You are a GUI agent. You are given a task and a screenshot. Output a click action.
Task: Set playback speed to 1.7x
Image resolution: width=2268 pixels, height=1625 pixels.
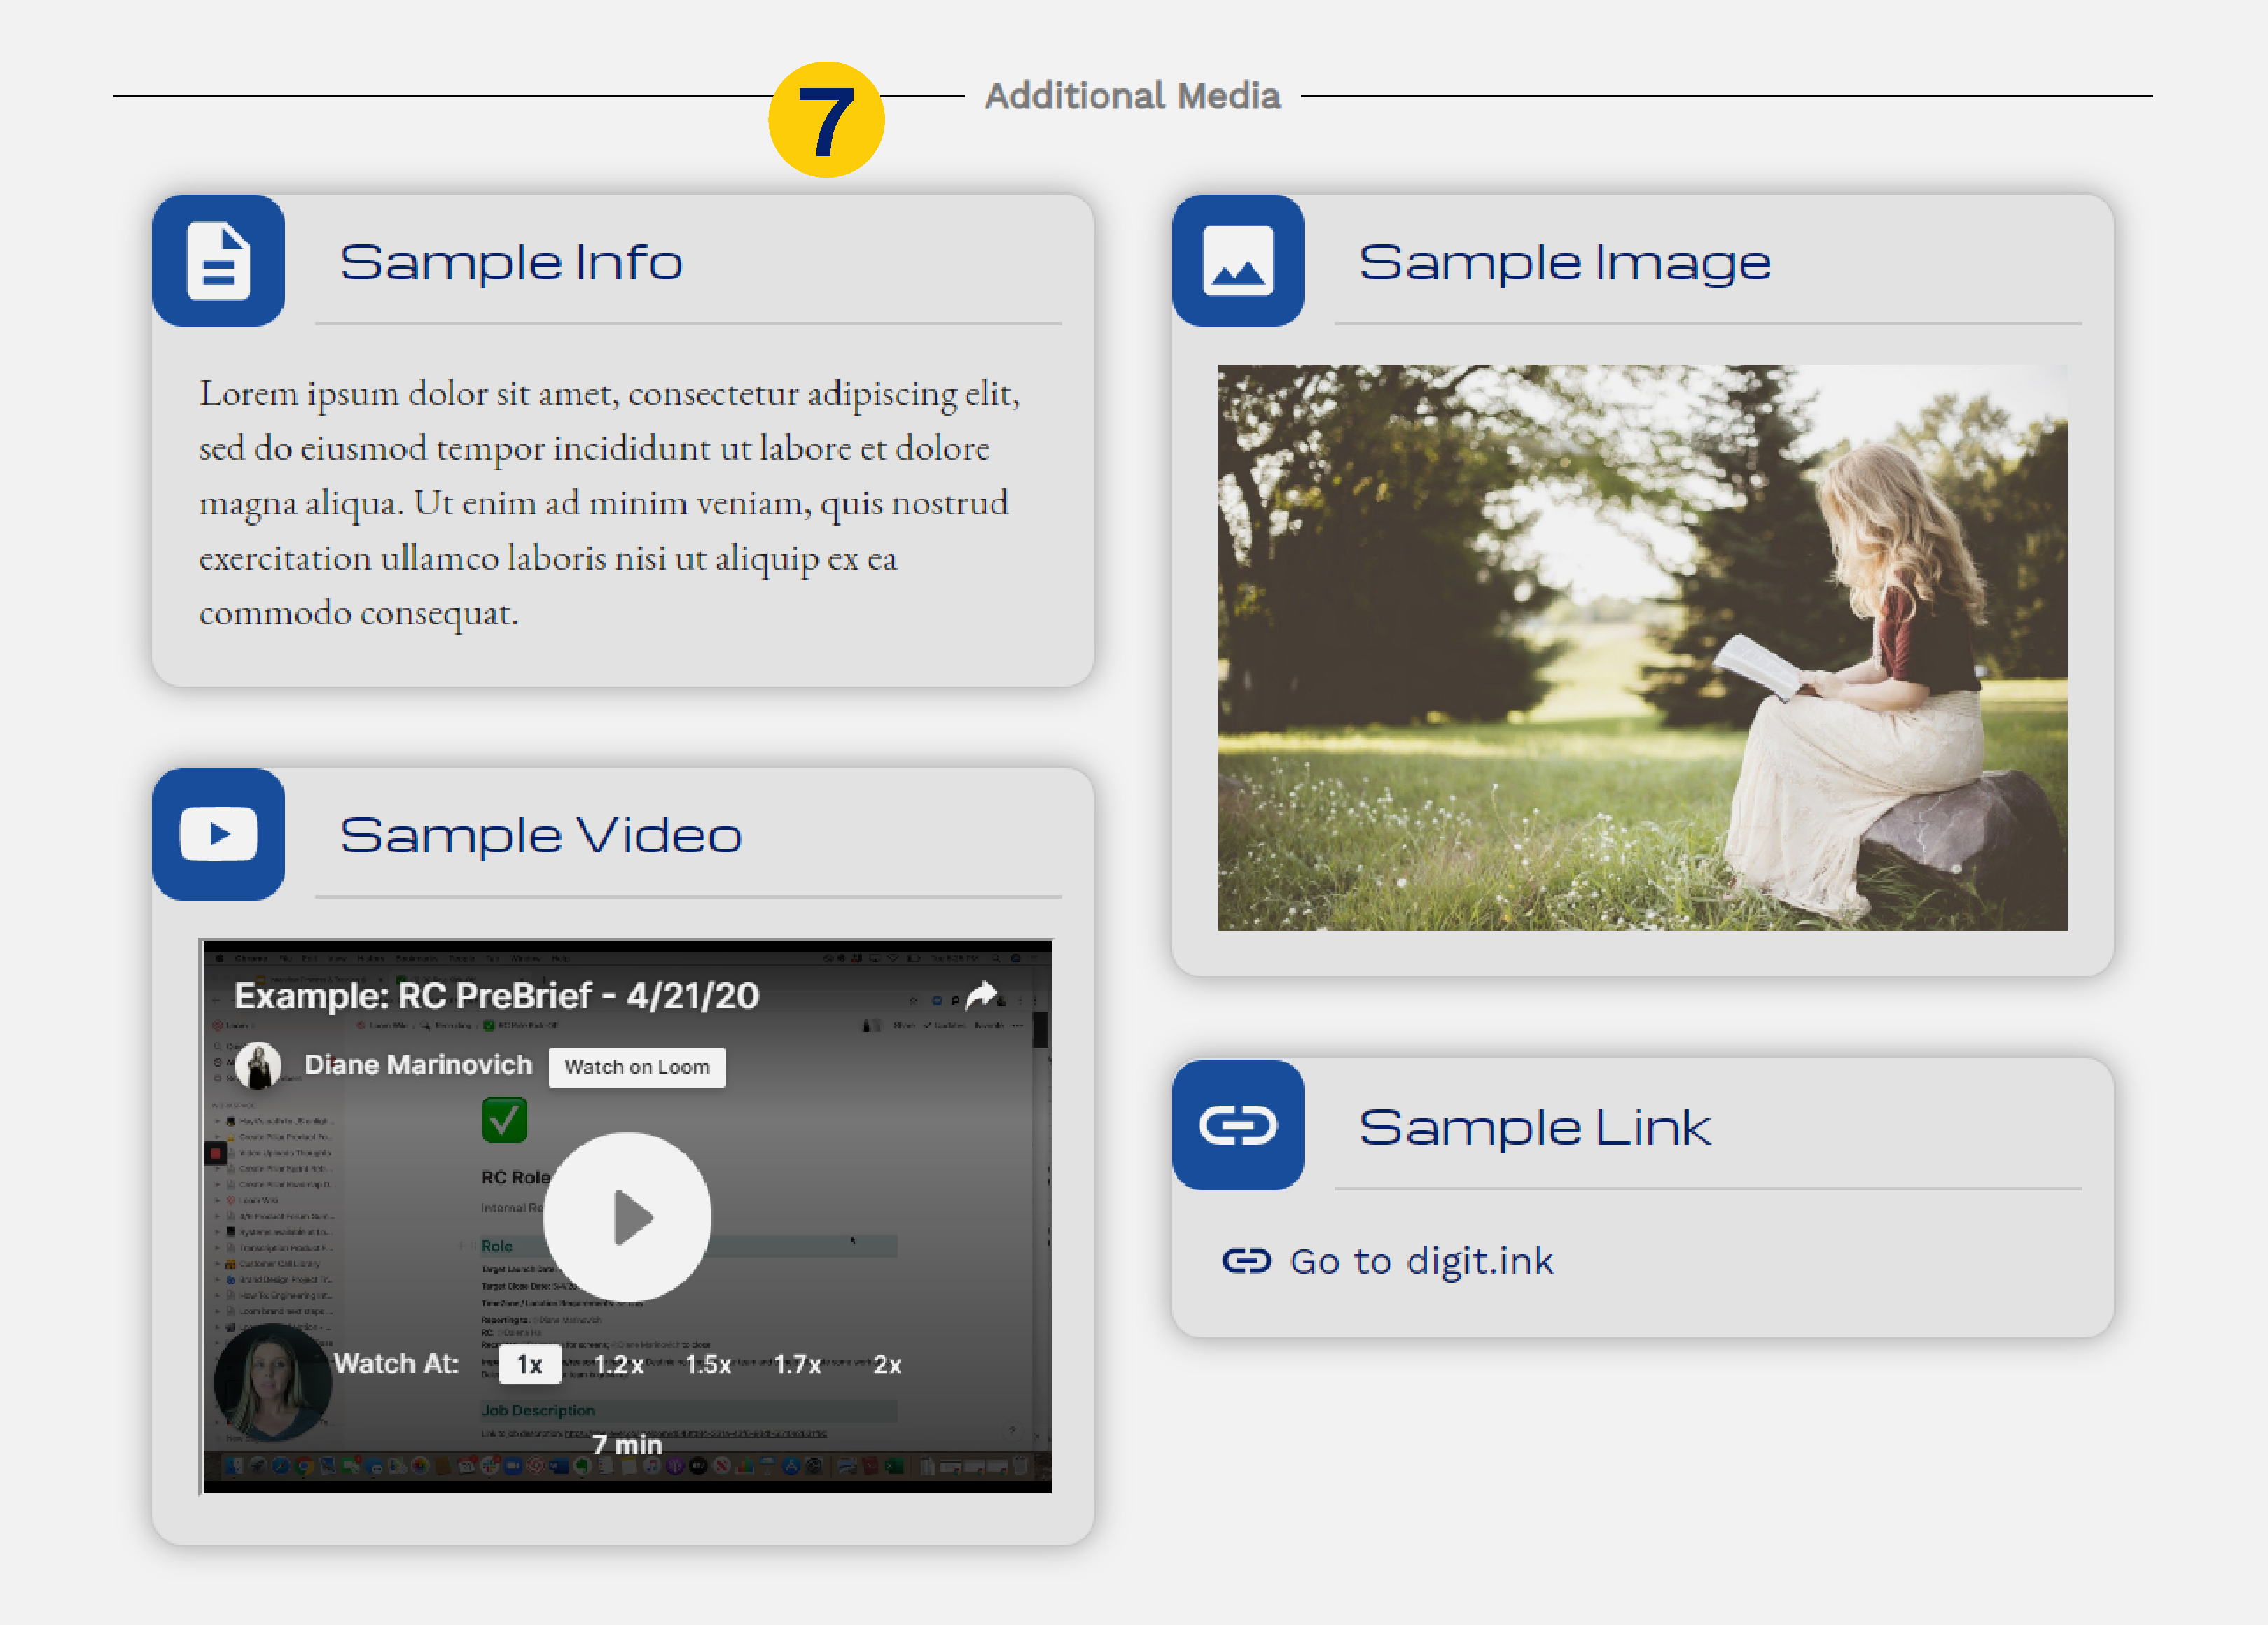[797, 1364]
